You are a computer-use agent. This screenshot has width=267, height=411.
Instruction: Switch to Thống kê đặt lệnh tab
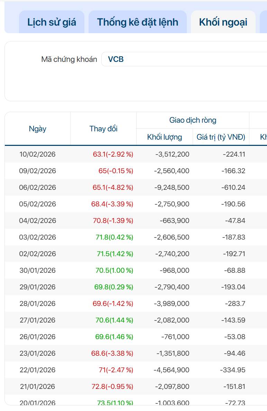coord(138,22)
